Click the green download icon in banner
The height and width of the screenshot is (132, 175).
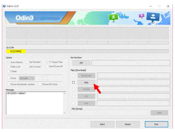(x=113, y=18)
